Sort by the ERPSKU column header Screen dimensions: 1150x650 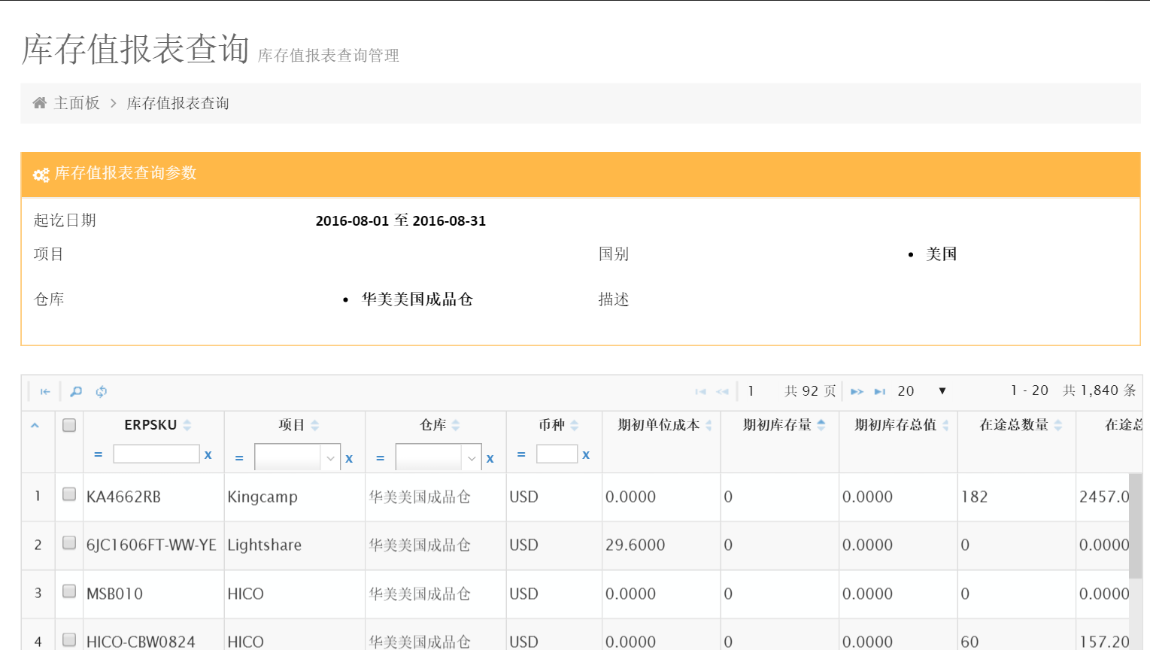point(150,425)
